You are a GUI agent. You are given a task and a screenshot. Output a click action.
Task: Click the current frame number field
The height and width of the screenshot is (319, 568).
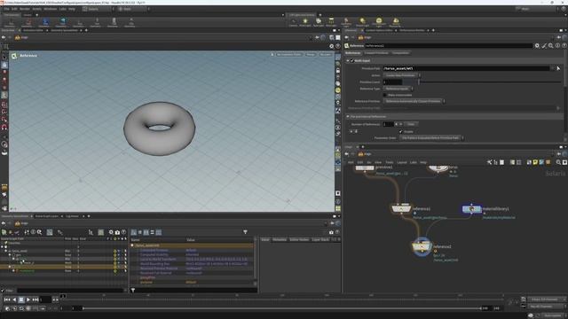click(x=45, y=300)
